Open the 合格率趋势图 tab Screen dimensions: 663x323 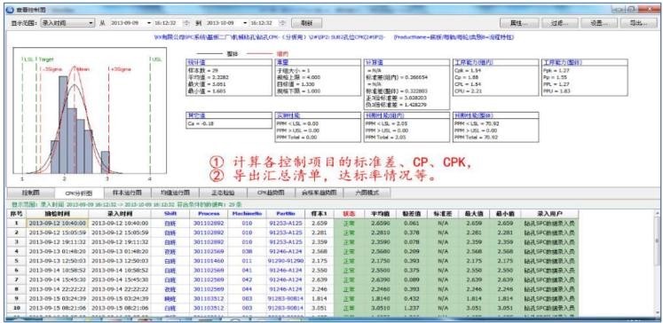(319, 193)
